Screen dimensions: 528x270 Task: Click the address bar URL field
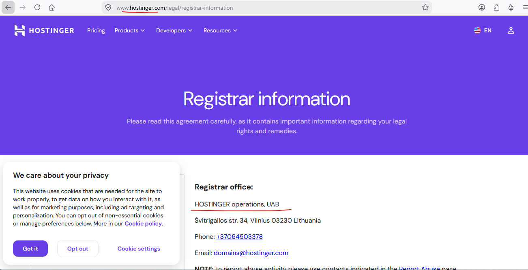click(x=268, y=7)
